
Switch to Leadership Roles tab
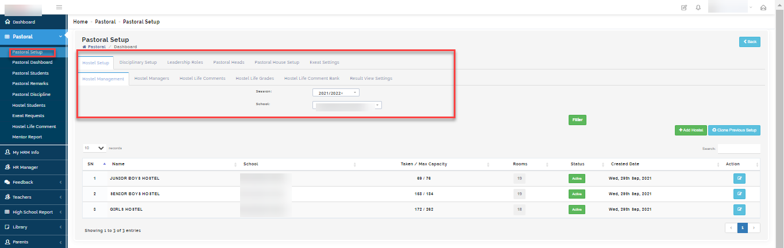click(185, 62)
